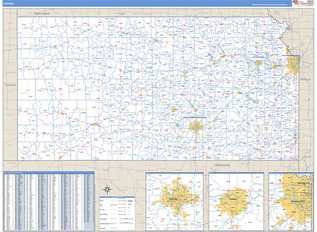Click the Wichita urban area on main map

tap(195, 127)
